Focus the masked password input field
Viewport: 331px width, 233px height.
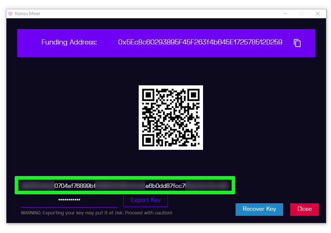69,200
